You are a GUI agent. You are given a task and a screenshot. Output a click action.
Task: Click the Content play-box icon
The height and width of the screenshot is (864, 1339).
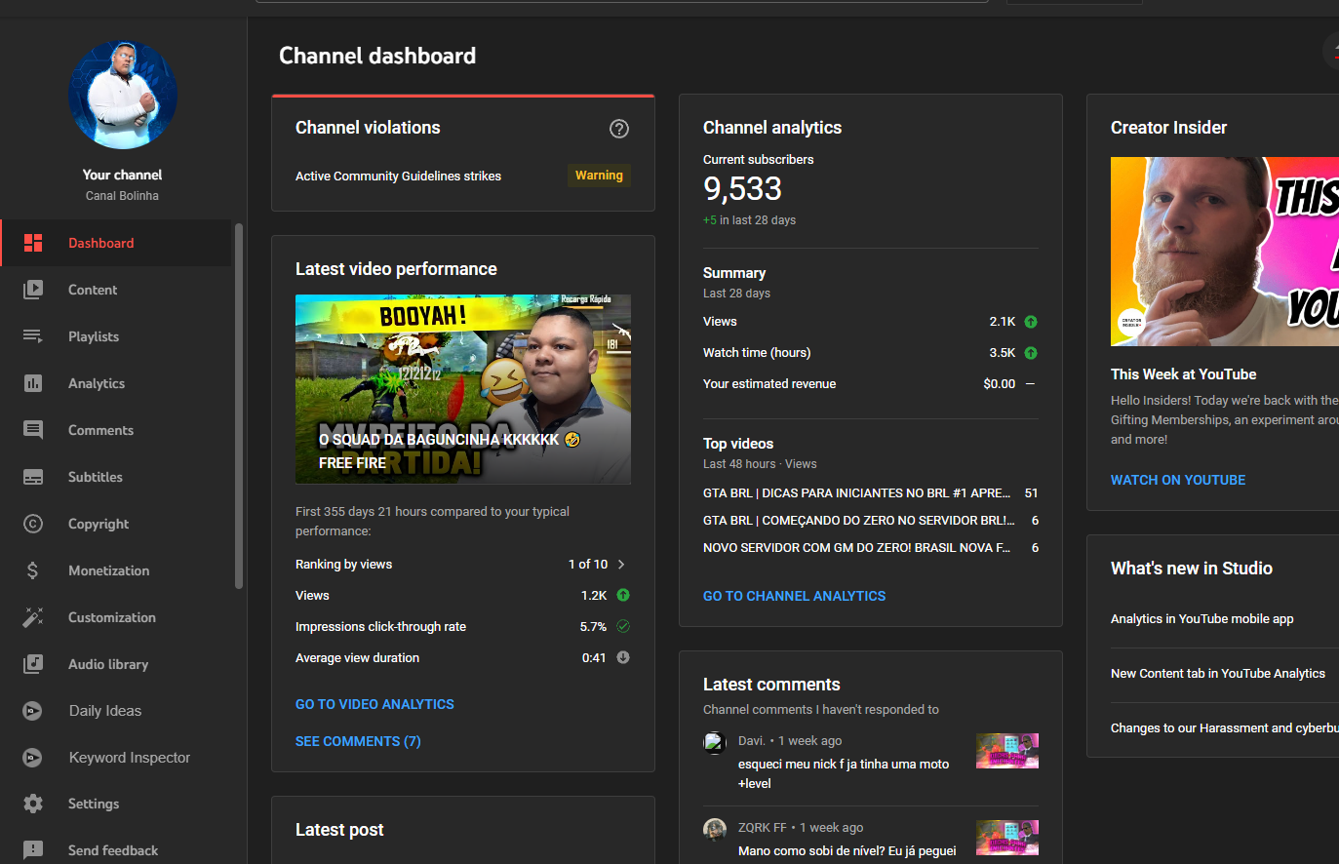click(33, 290)
